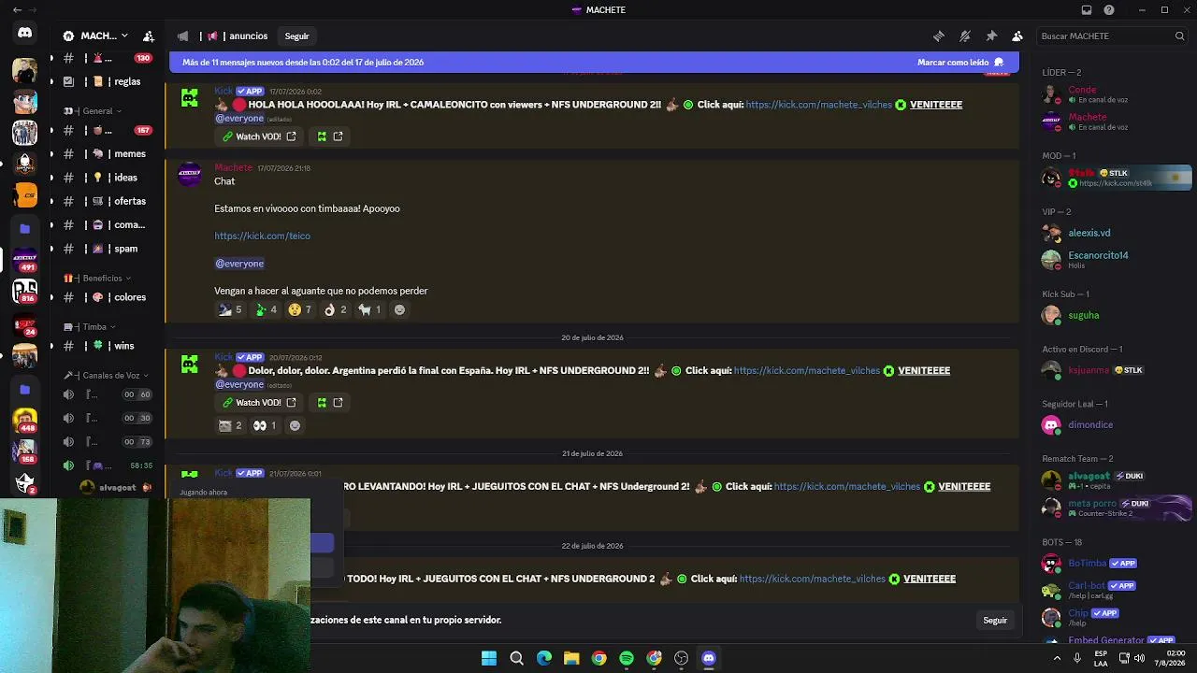Toggle the eyes reaction on 20/07 message
Image resolution: width=1197 pixels, height=673 pixels.
point(265,426)
